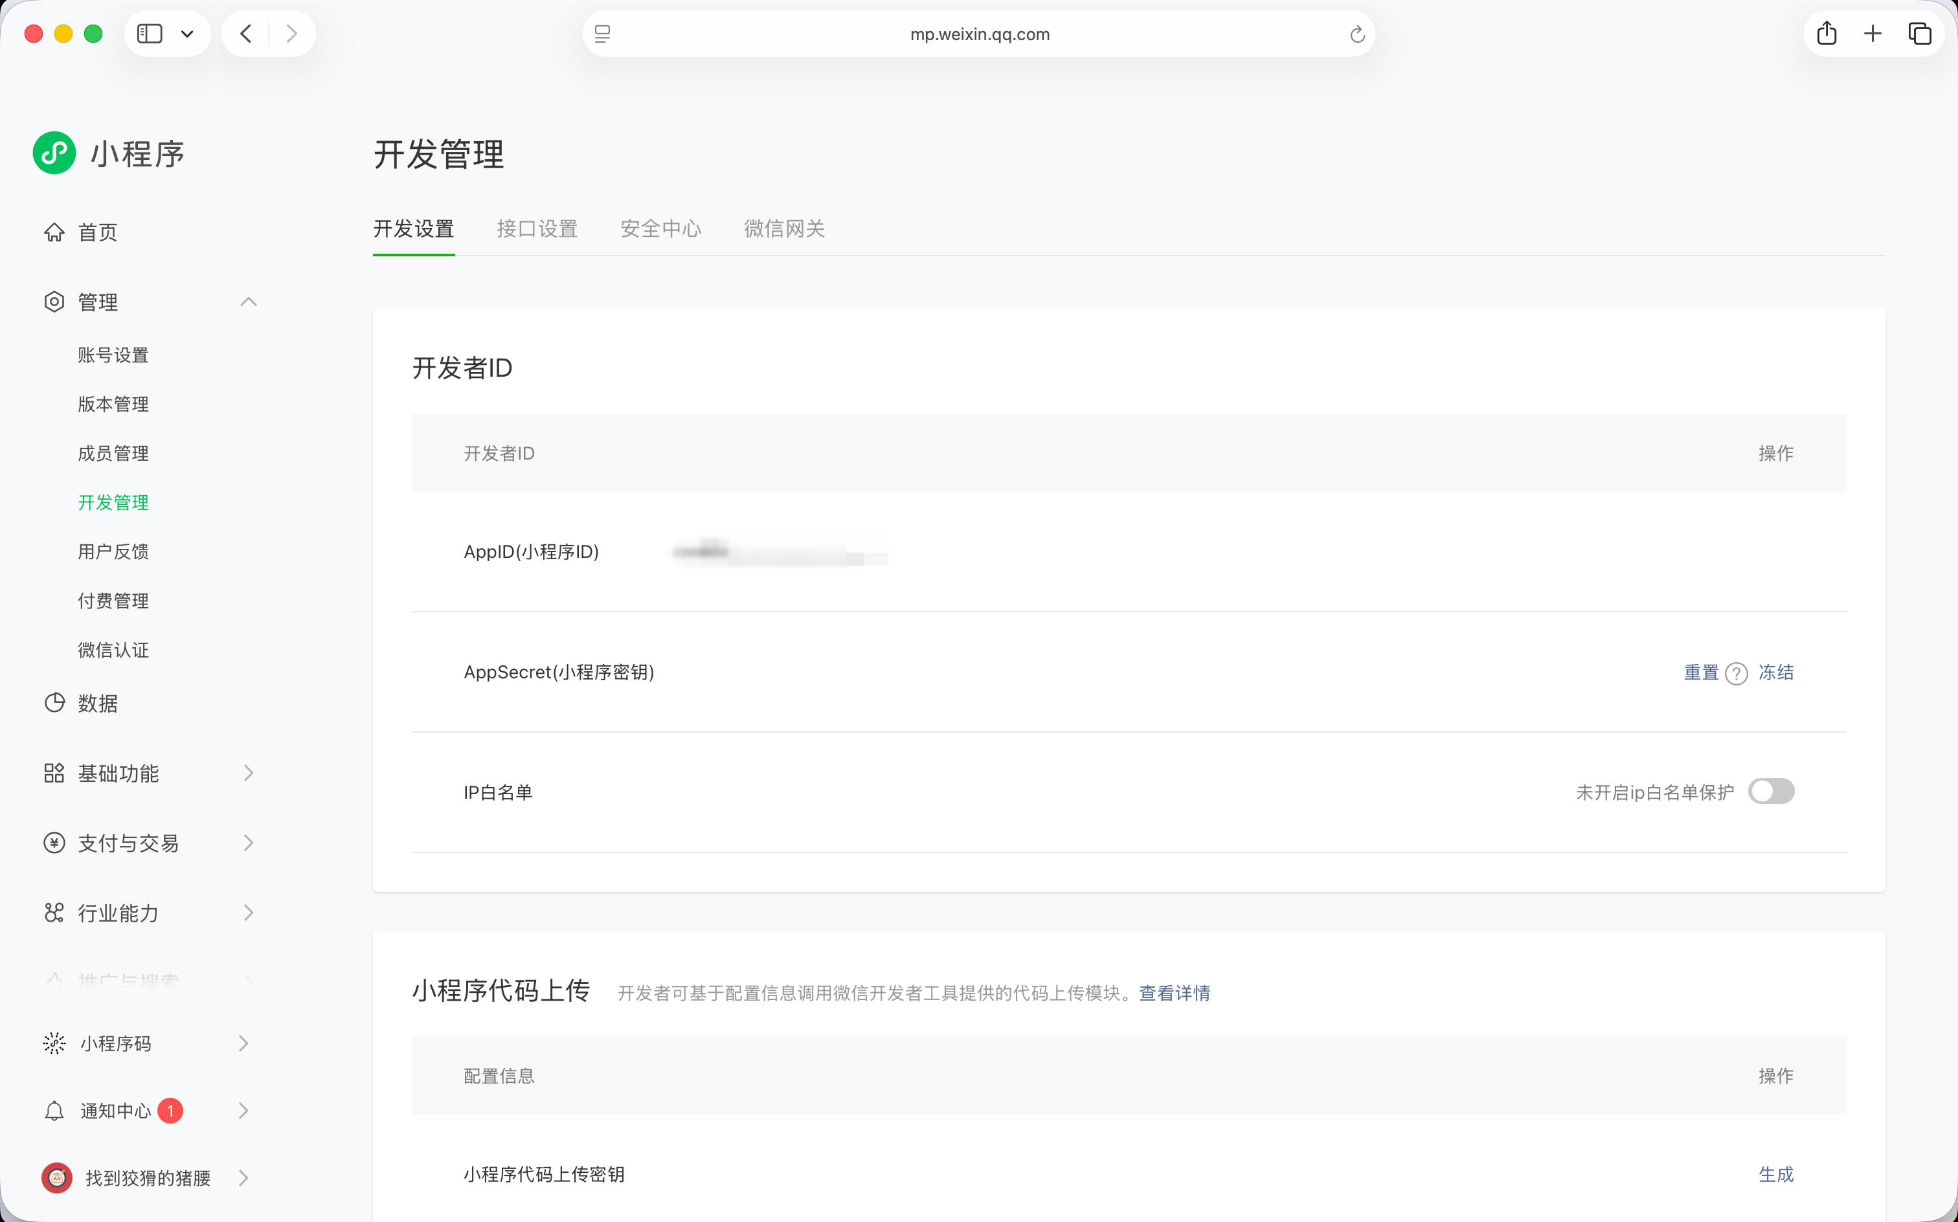Click the page reader icon in address bar

(x=602, y=34)
